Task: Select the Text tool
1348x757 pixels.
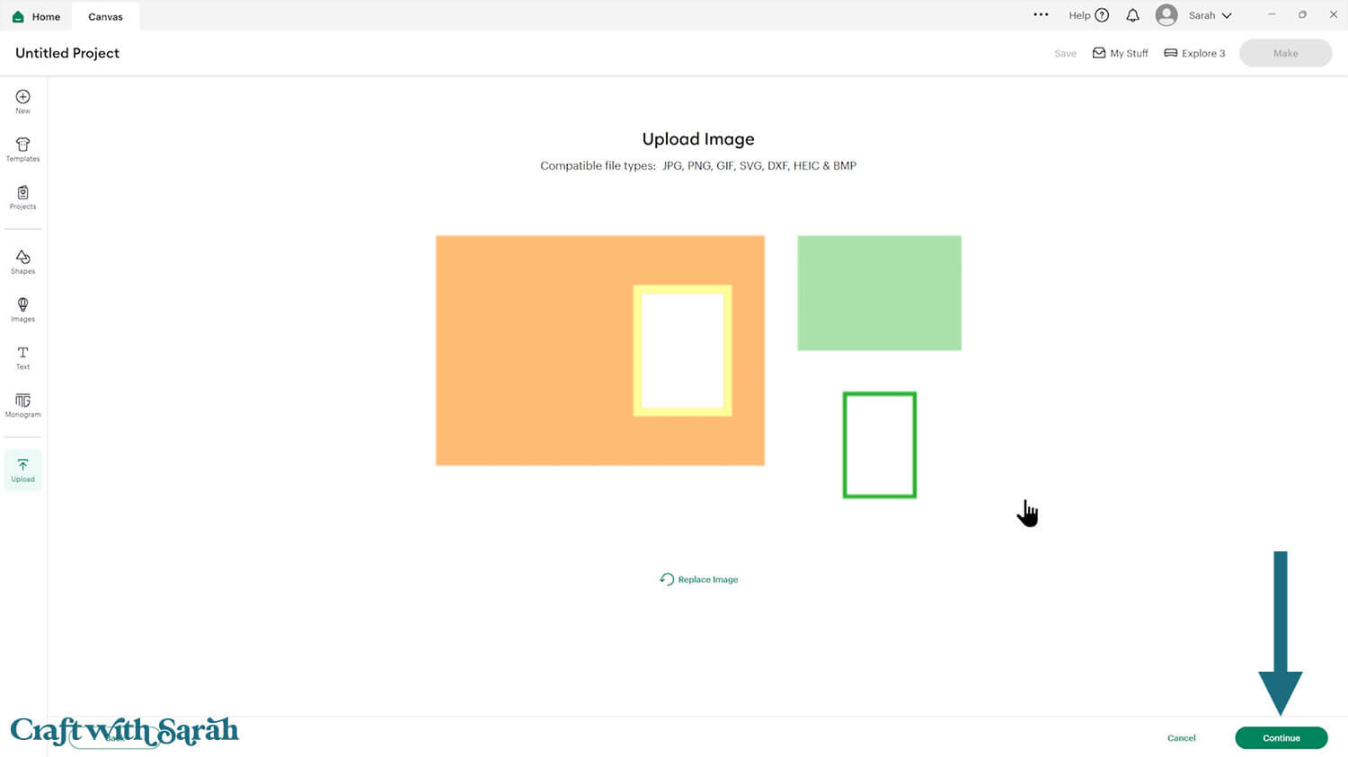Action: (x=23, y=357)
